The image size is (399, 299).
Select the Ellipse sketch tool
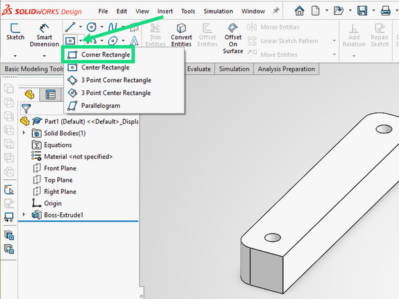(113, 40)
